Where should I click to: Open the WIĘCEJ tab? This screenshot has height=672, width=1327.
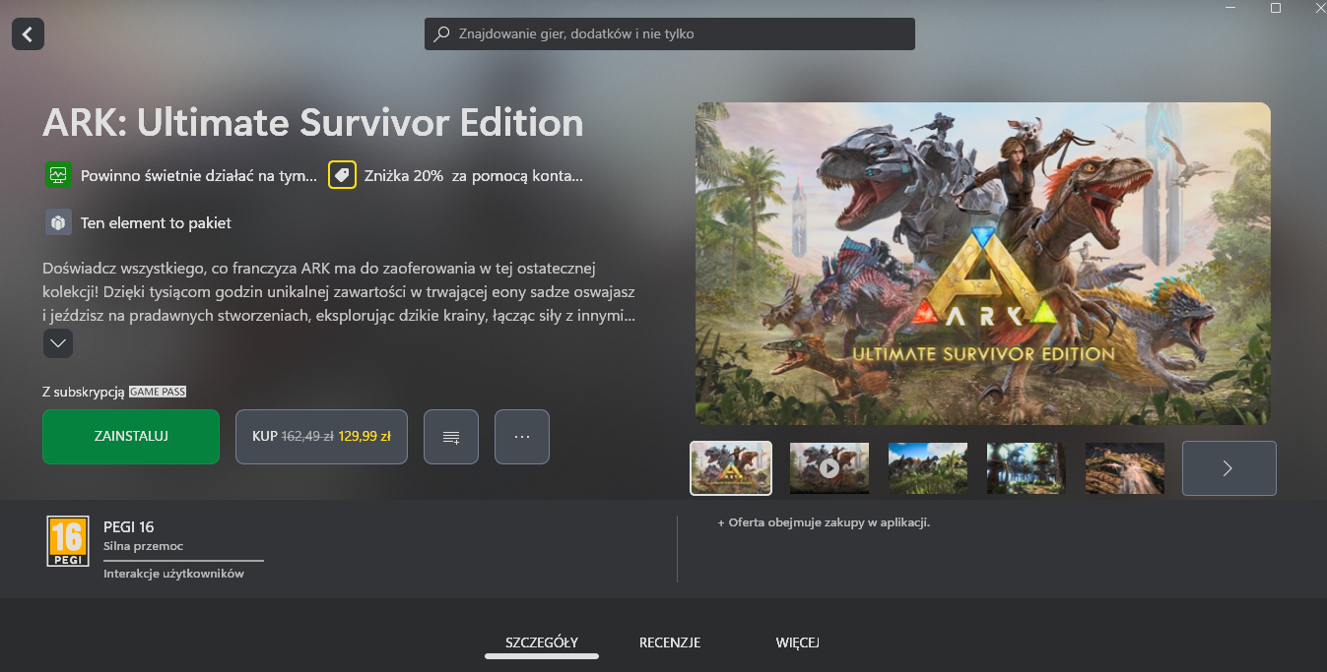798,642
